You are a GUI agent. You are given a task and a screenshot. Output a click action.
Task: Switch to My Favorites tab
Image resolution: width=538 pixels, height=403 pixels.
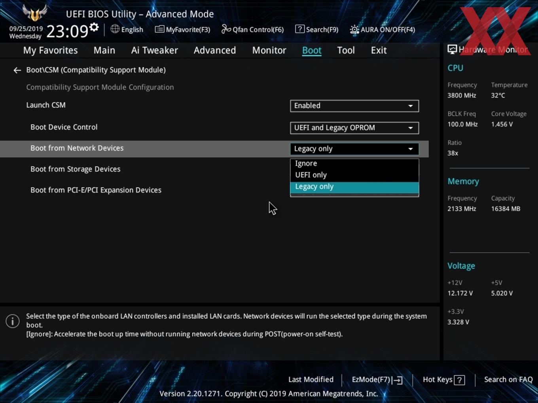(50, 51)
